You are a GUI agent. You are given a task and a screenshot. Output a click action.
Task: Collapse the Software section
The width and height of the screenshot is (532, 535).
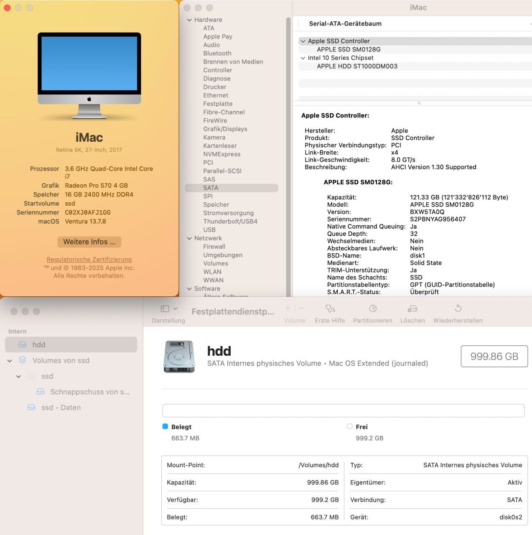point(189,288)
